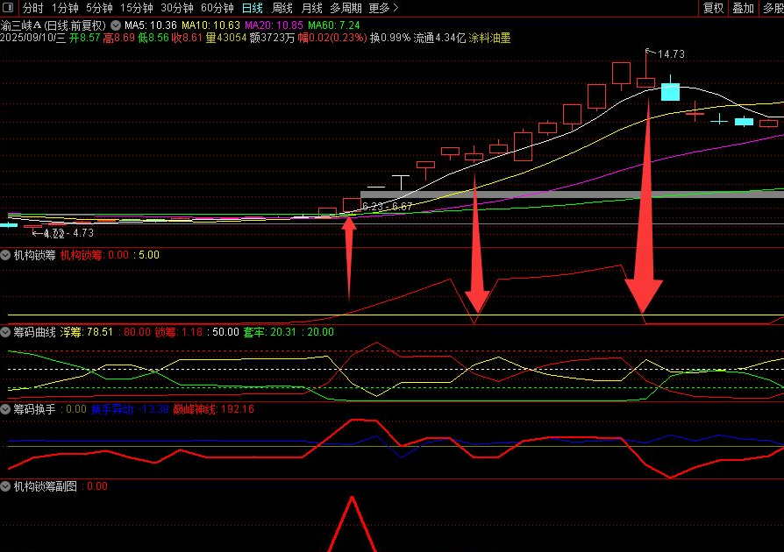Toggle the 多股 multi-stock view

[770, 8]
